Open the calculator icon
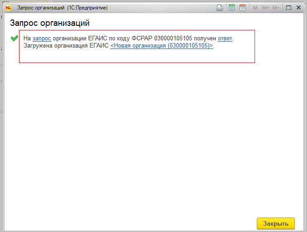The image size is (307, 232). [231, 8]
